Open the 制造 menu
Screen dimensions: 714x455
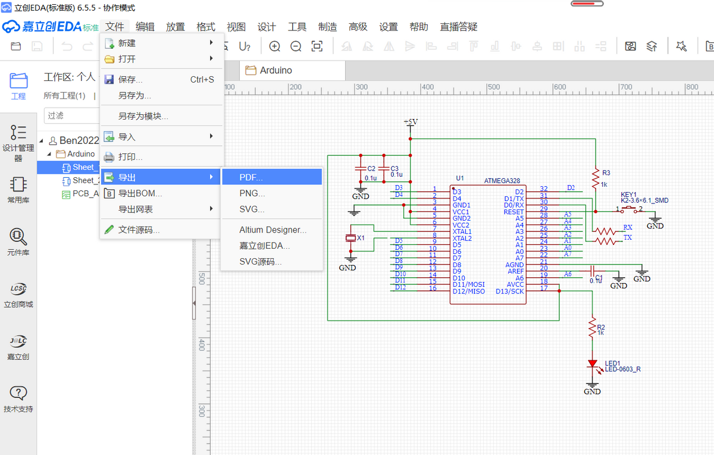327,27
